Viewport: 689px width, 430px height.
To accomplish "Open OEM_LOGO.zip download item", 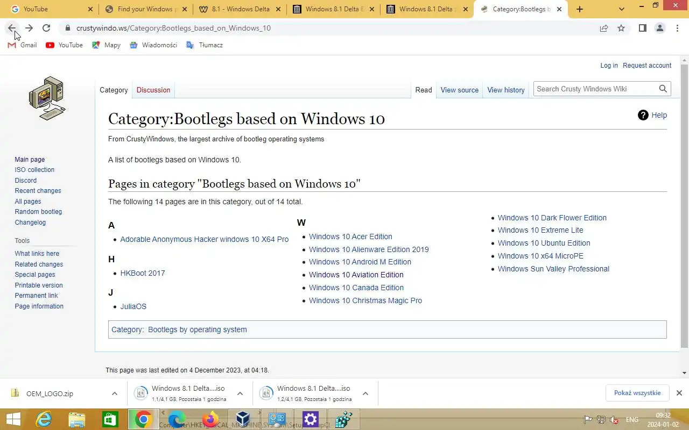I will click(x=50, y=393).
